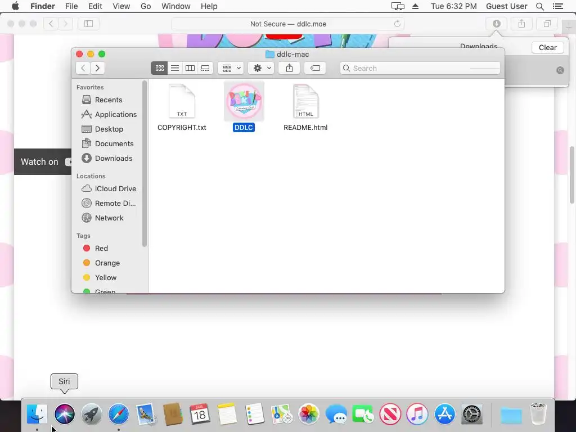Open the Window menu
Screen dimensions: 576x432
(176, 6)
